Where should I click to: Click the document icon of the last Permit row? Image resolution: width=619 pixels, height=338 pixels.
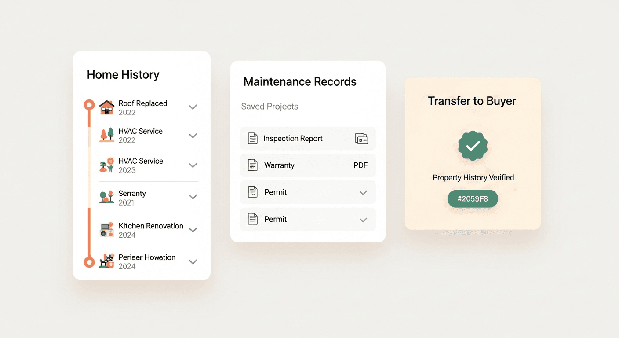tap(253, 219)
